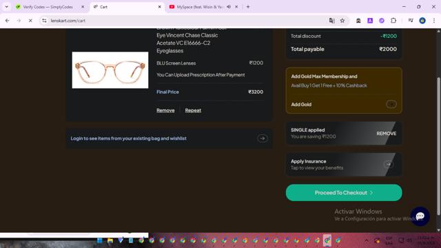Click Proceed To Checkout button
441x248 pixels.
[x=344, y=193]
